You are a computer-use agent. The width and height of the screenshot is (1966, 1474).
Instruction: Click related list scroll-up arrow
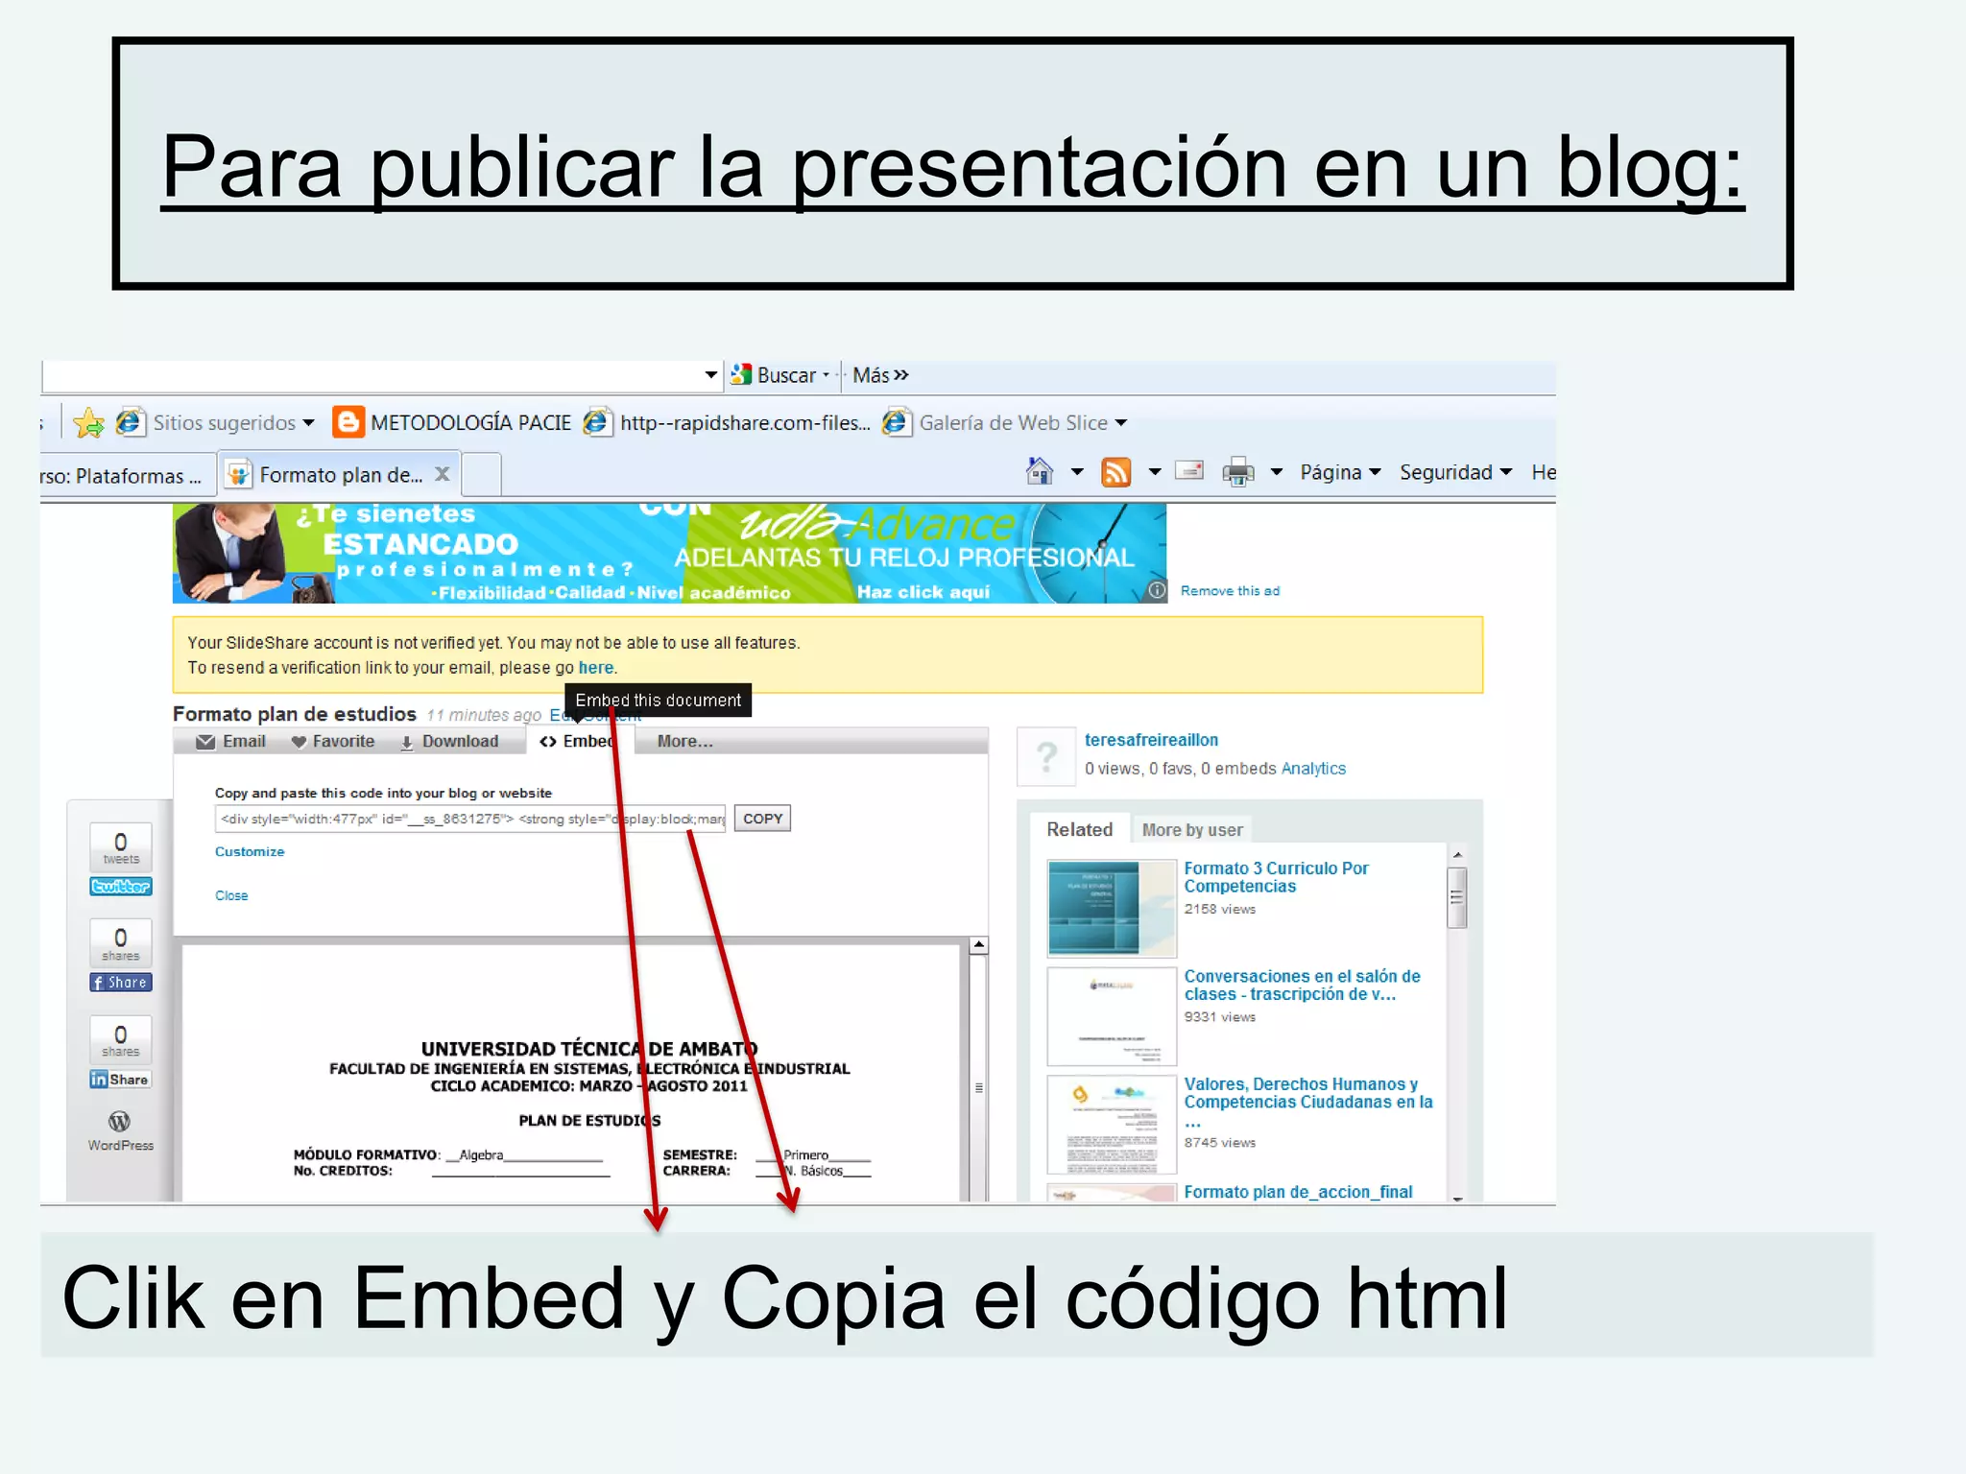[x=1456, y=854]
